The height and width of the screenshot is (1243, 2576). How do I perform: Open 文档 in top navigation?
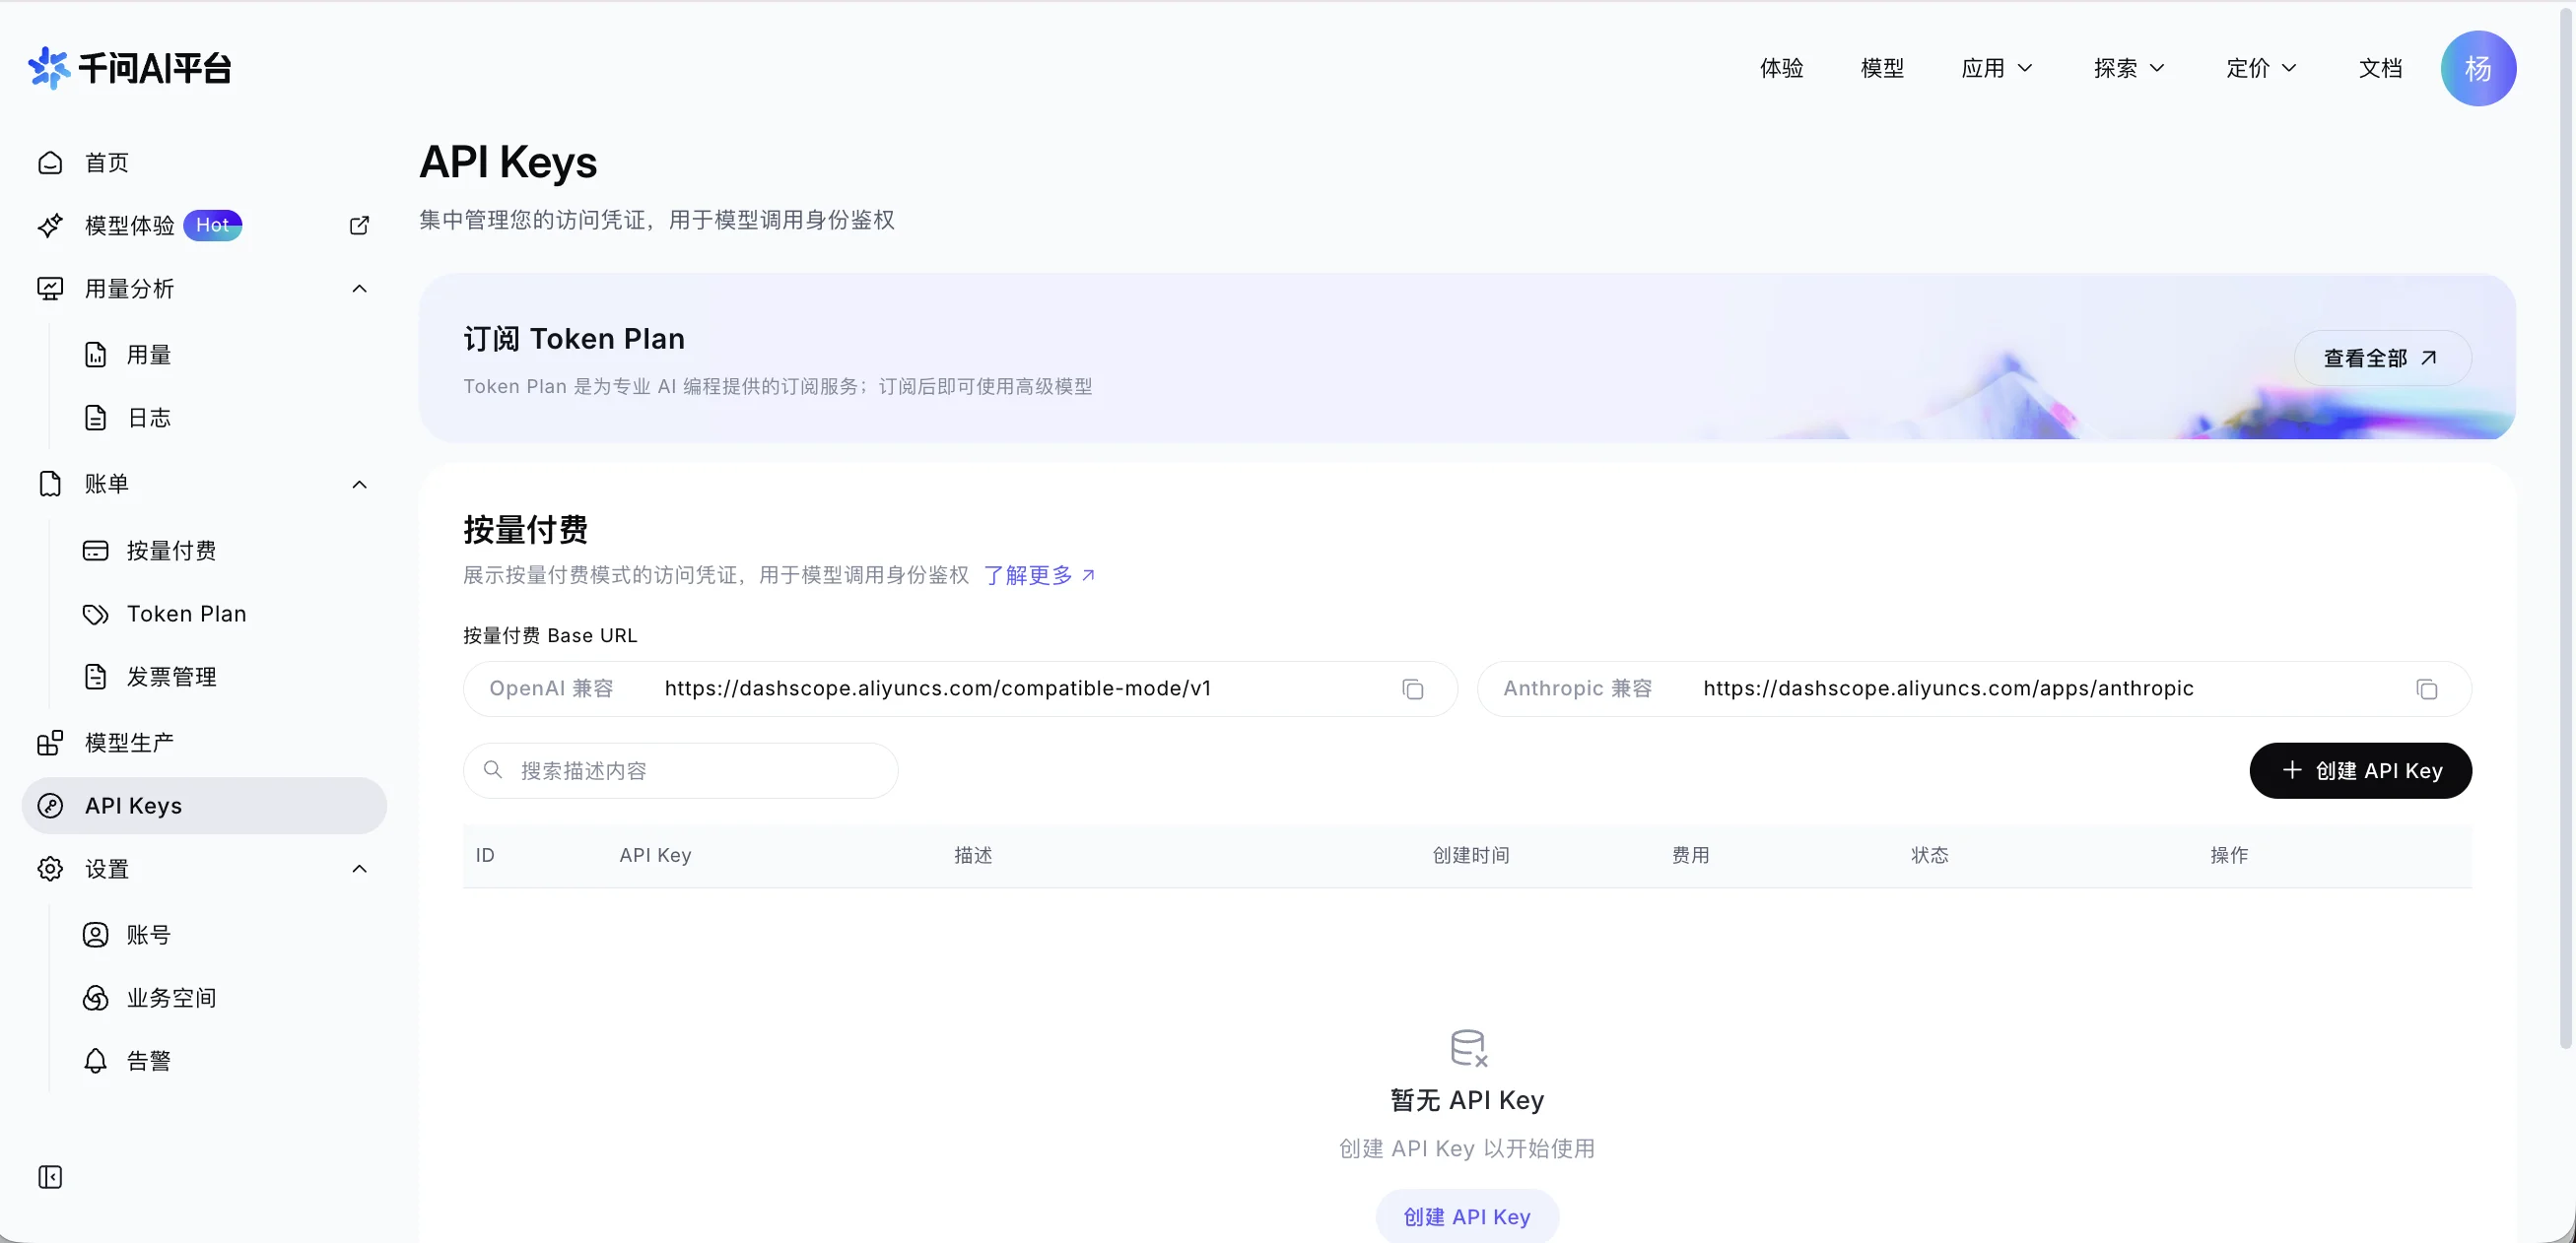click(2380, 68)
